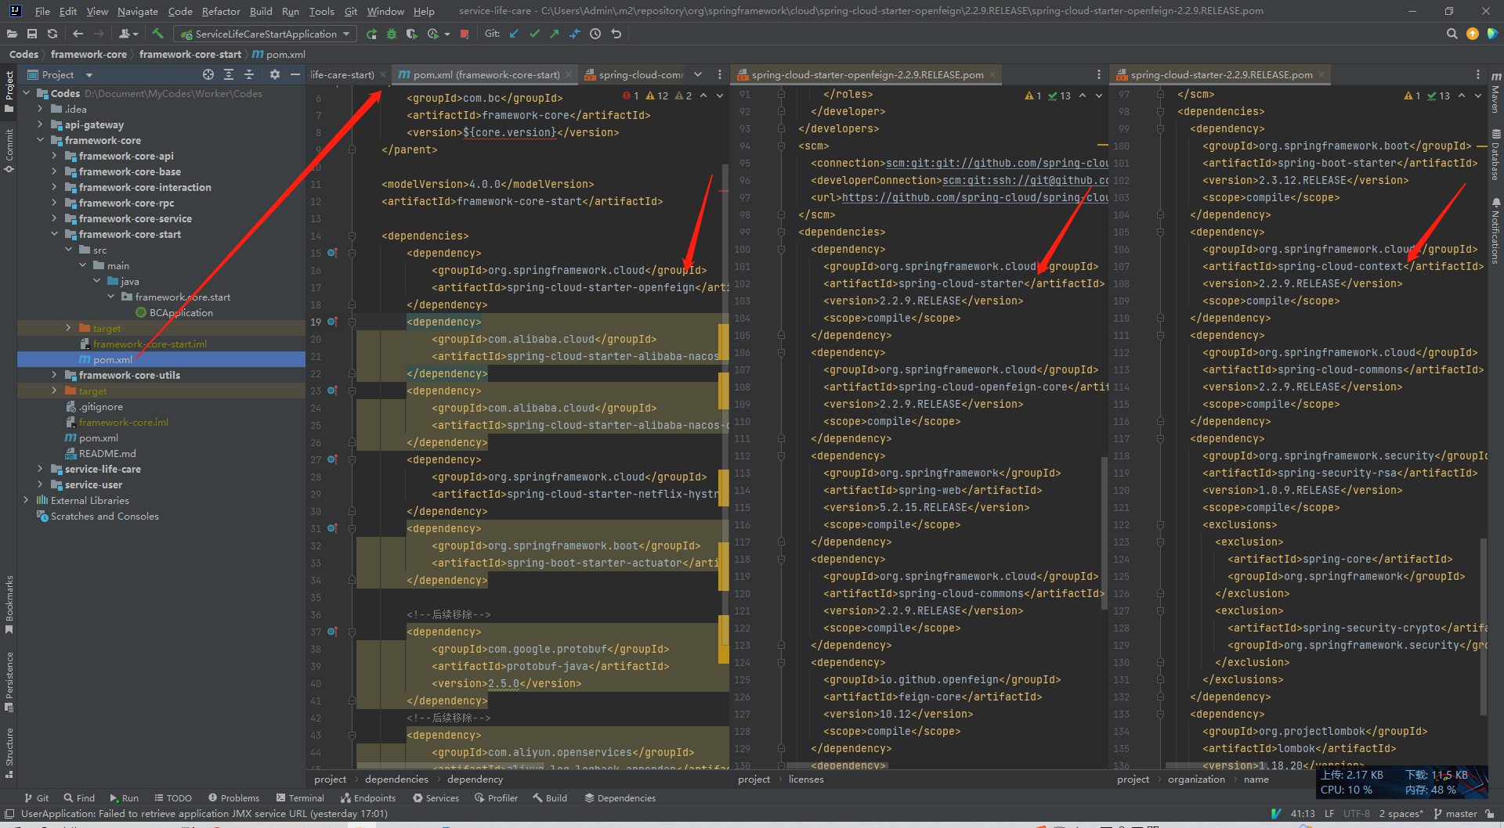Click the Save All toolbar icon
The image size is (1504, 828).
(32, 34)
